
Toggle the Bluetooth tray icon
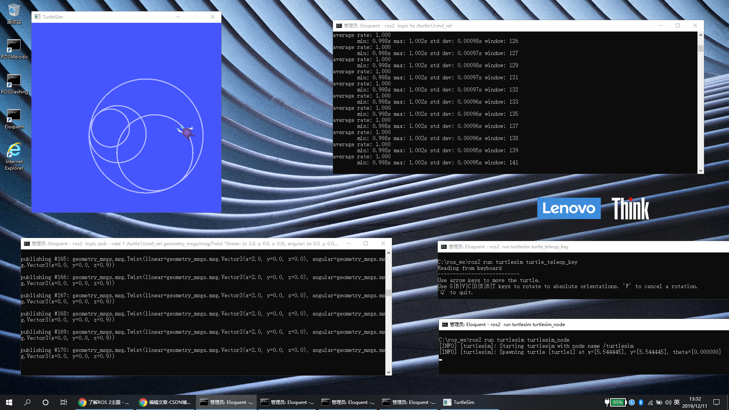(x=641, y=402)
